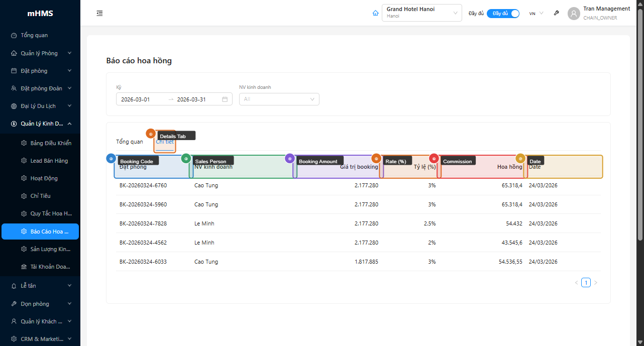Open Bảng Điều Khiển in sidebar
This screenshot has height=346, width=644.
click(x=50, y=143)
